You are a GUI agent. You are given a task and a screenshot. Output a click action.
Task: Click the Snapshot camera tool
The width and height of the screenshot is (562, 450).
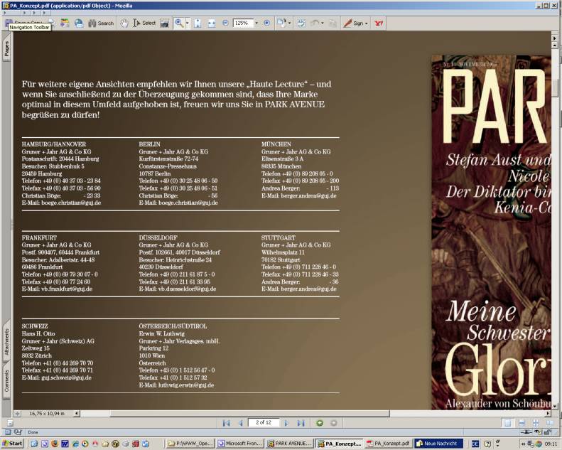coord(164,23)
